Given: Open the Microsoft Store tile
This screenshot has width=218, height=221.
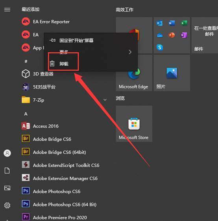Looking at the screenshot, I should 134,123.
